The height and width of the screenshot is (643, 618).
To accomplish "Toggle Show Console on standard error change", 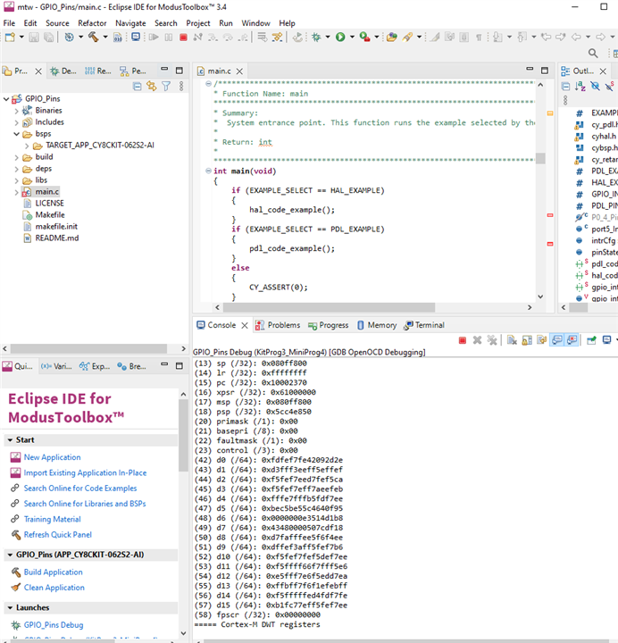I will tap(572, 340).
